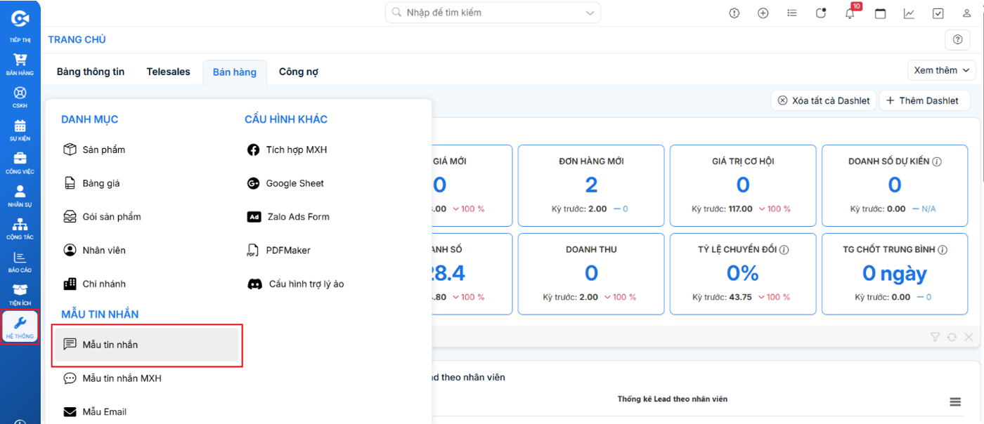This screenshot has height=424, width=984.
Task: Select the Bán hàng tab
Action: click(235, 72)
